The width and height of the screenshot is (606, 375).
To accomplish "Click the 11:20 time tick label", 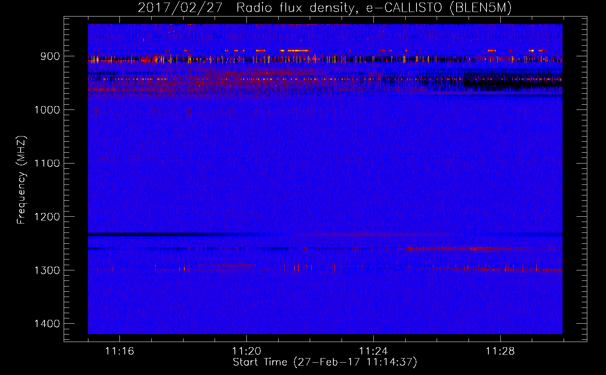I will tap(246, 351).
